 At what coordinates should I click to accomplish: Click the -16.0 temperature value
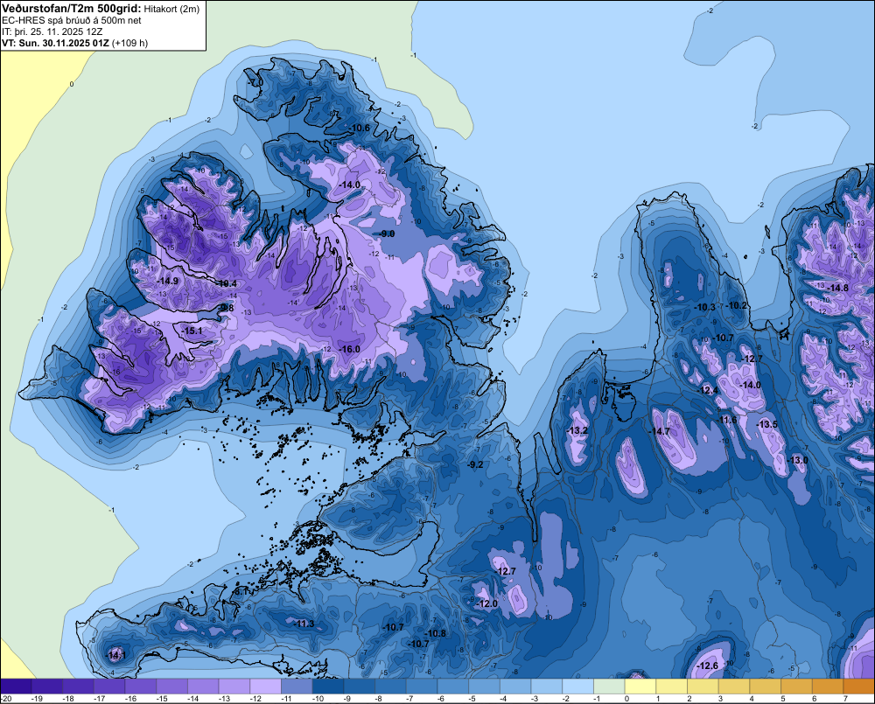click(x=349, y=349)
